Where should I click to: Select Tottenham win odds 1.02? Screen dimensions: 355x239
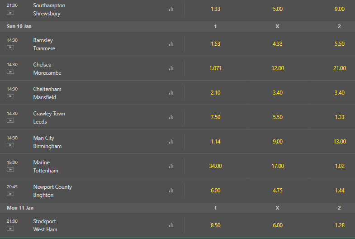(339, 166)
